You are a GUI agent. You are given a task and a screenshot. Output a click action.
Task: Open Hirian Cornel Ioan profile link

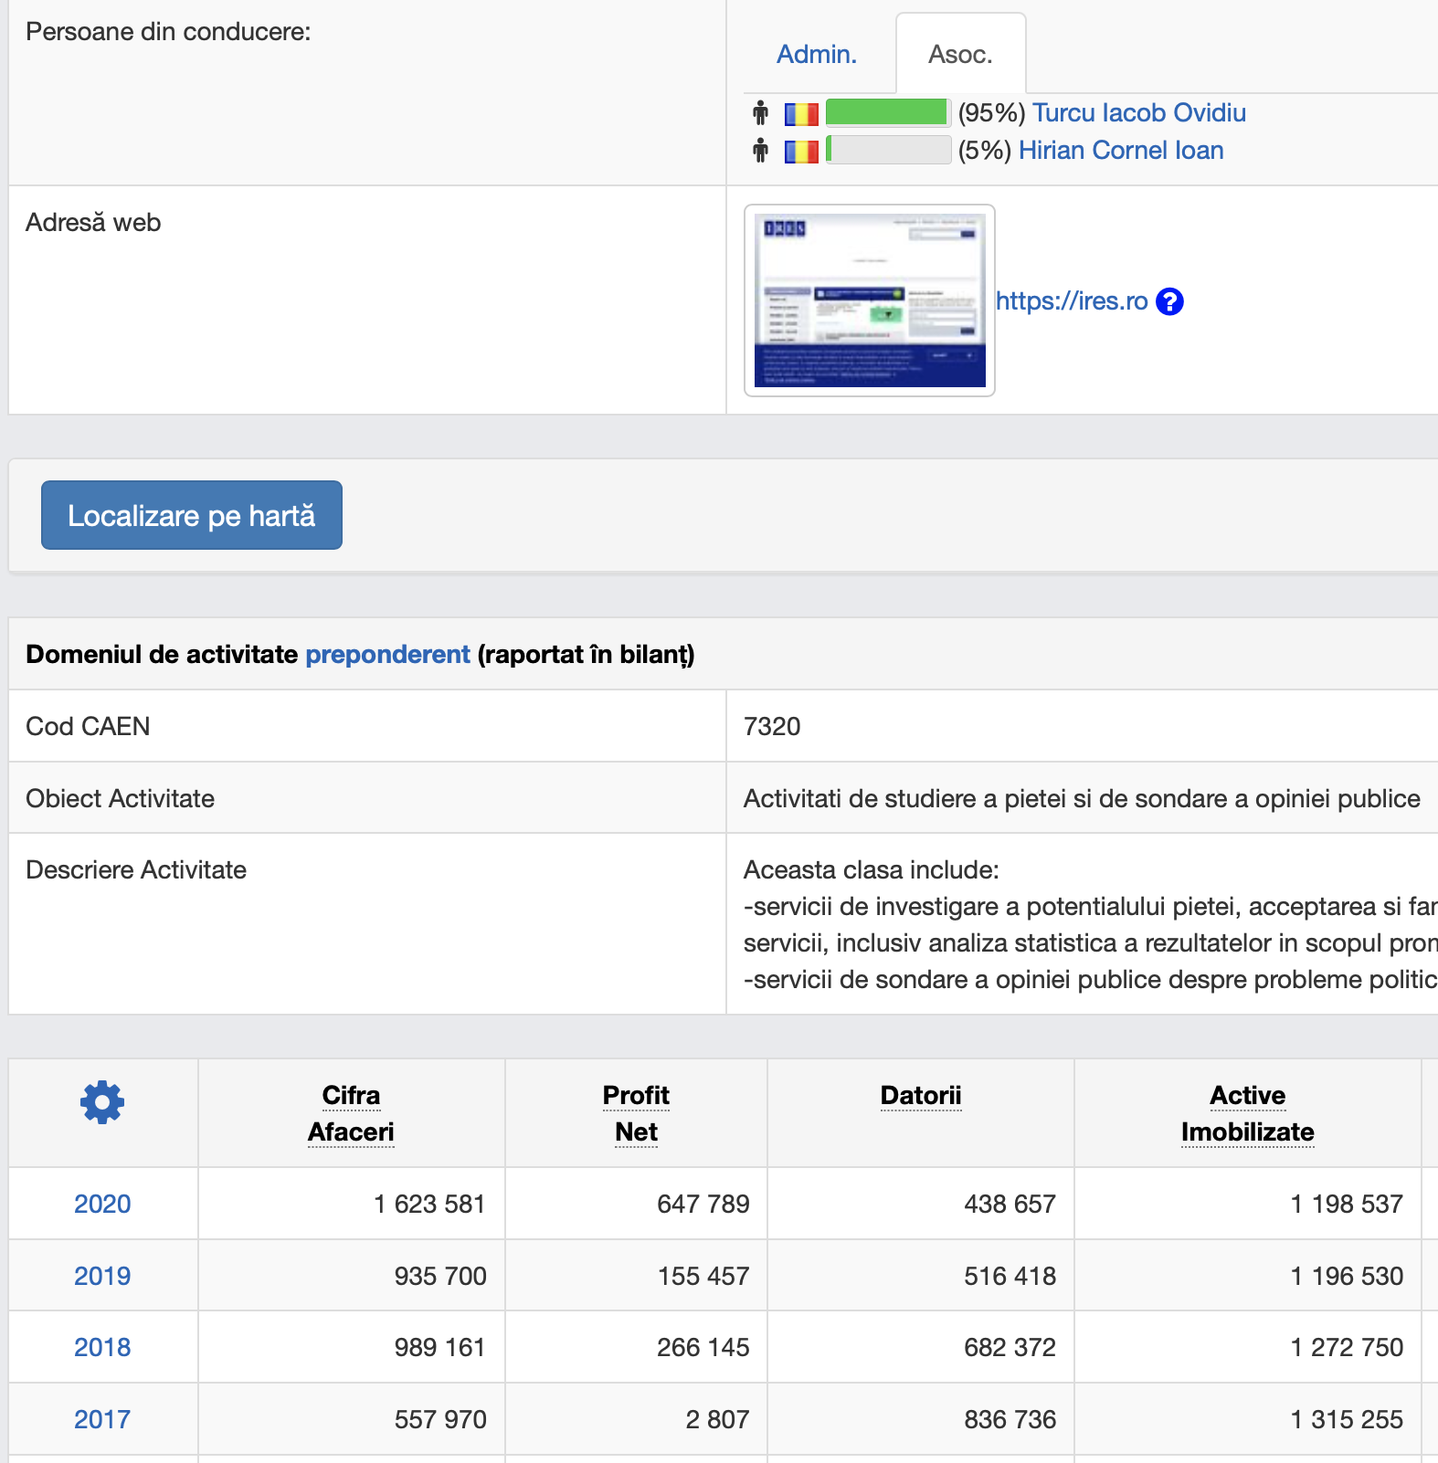point(1120,151)
